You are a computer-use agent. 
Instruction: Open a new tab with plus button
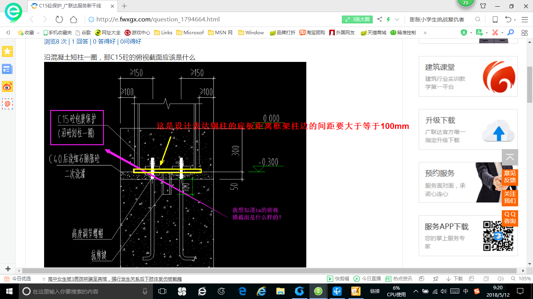pos(124,6)
